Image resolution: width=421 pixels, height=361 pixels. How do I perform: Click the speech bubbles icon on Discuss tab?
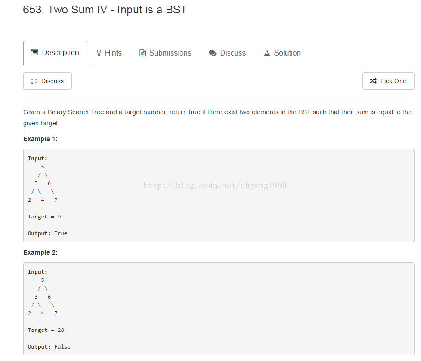213,53
